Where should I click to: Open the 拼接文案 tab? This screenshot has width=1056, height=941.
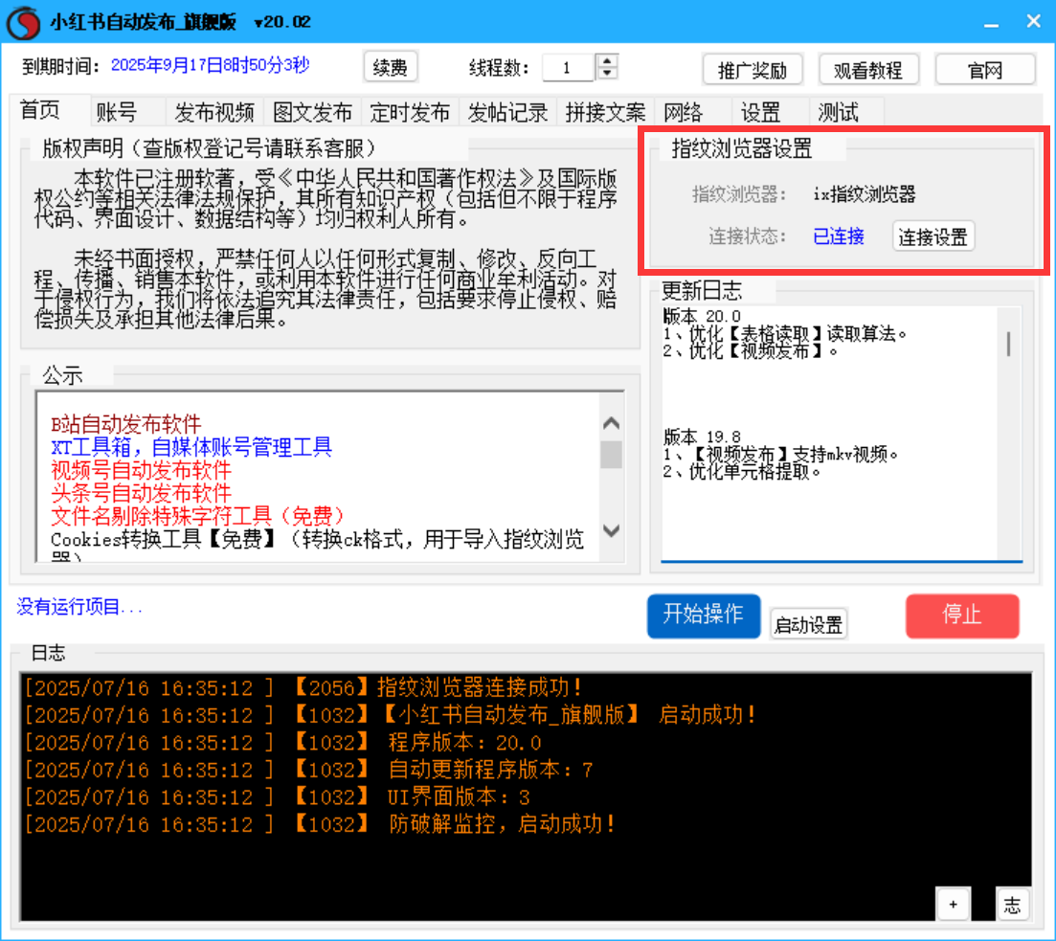tap(605, 112)
